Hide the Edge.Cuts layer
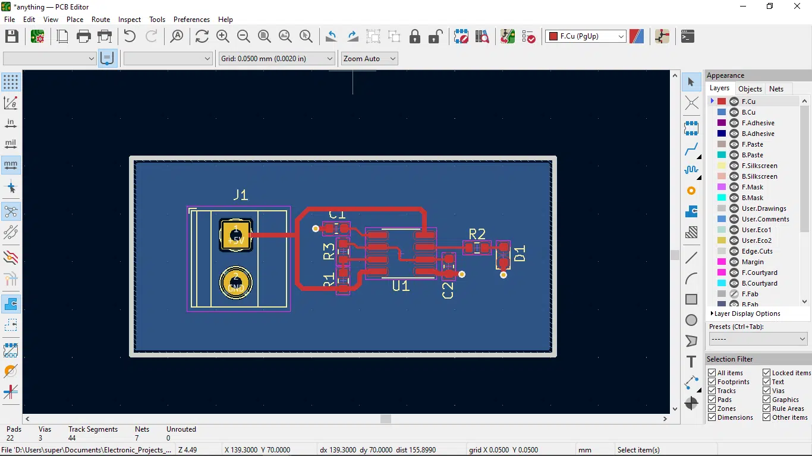 click(x=734, y=251)
